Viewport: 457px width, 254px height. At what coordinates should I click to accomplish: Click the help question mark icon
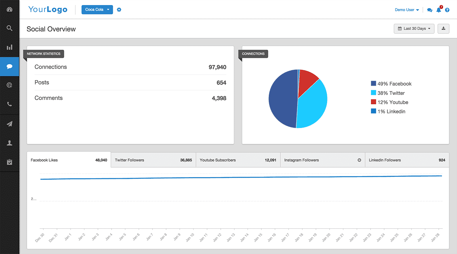tap(447, 10)
